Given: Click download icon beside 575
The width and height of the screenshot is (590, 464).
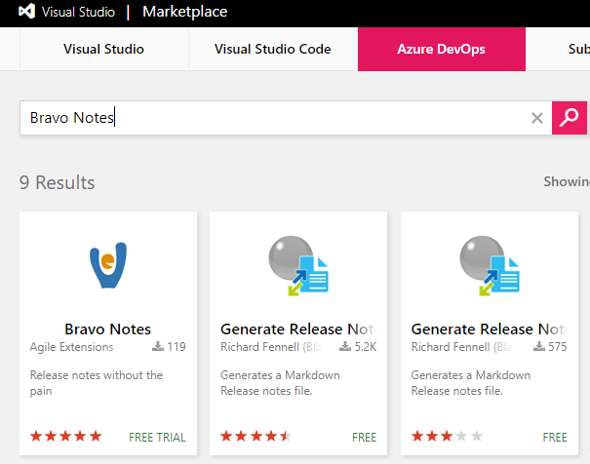Looking at the screenshot, I should (x=539, y=346).
